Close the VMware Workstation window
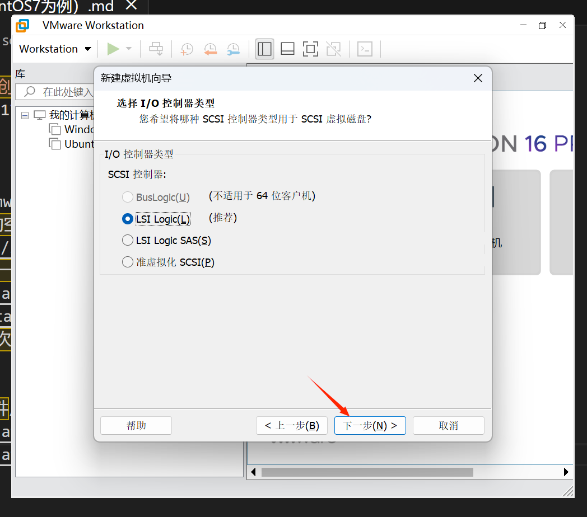 pyautogui.click(x=562, y=25)
